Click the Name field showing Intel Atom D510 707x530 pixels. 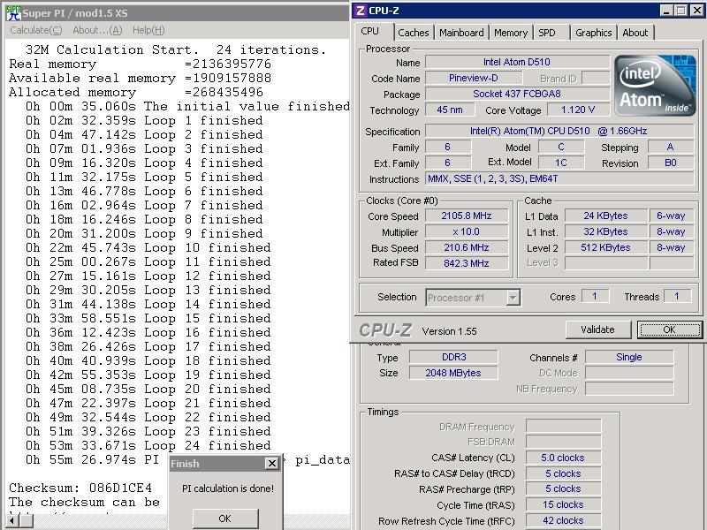[x=517, y=62]
